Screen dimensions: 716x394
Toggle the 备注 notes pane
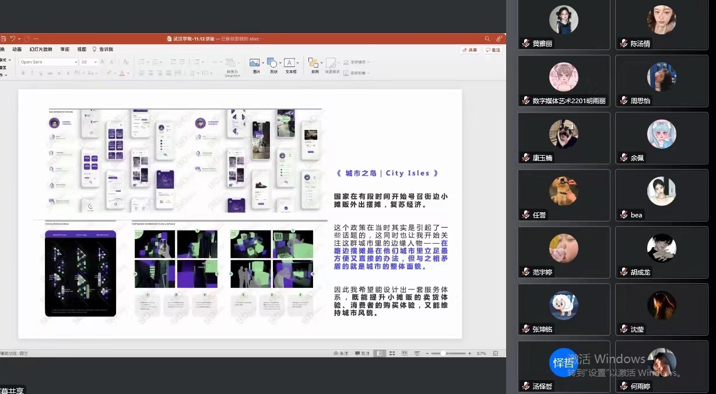pyautogui.click(x=341, y=353)
